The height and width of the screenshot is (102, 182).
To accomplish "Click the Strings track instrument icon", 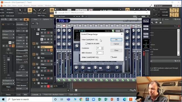I will 39,29.
